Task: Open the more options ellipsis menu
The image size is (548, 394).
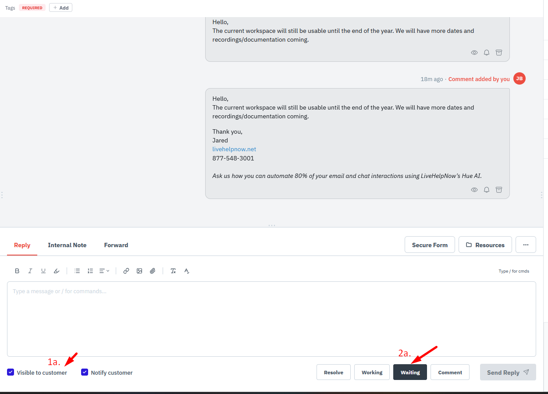Action: pyautogui.click(x=526, y=245)
